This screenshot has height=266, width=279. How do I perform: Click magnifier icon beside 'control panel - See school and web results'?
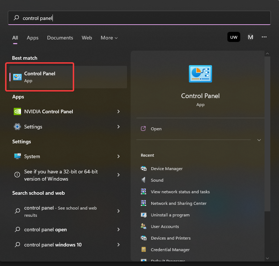click(17, 211)
